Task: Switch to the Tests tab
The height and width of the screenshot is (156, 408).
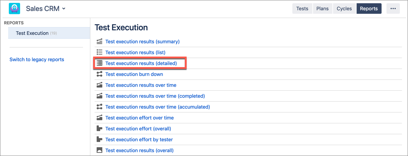Action: (x=302, y=9)
